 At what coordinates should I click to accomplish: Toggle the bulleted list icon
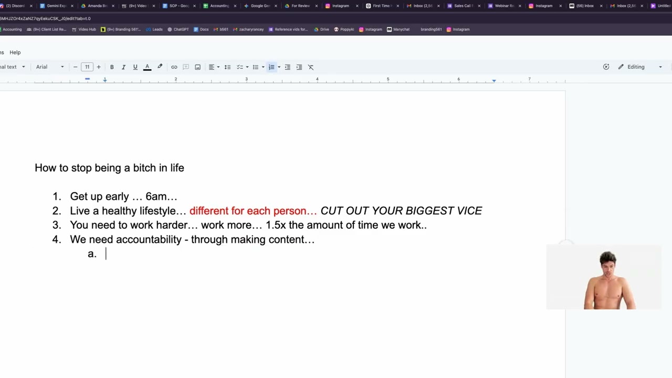(256, 67)
